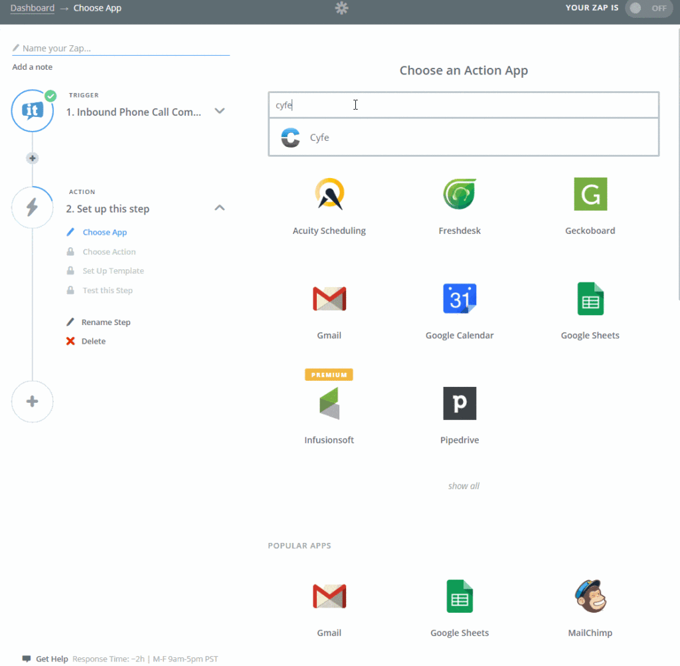Select the locked Choose Action item
Image resolution: width=680 pixels, height=666 pixels.
(x=109, y=252)
